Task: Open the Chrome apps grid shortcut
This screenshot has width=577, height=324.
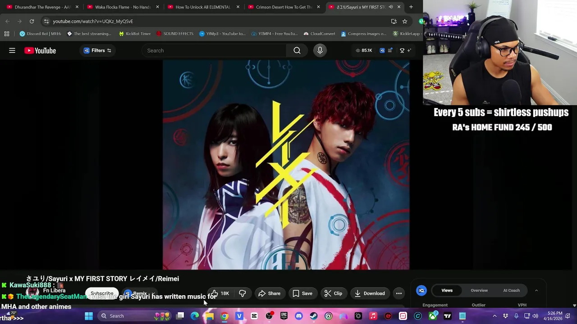Action: 7,34
